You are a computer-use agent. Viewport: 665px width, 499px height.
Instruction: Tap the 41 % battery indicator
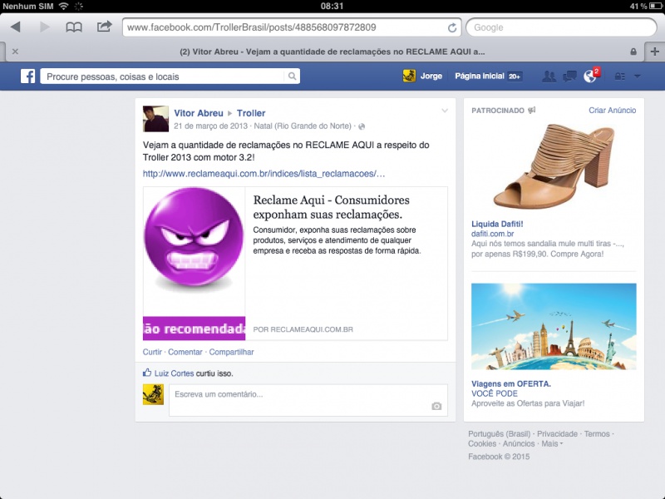[x=647, y=6]
